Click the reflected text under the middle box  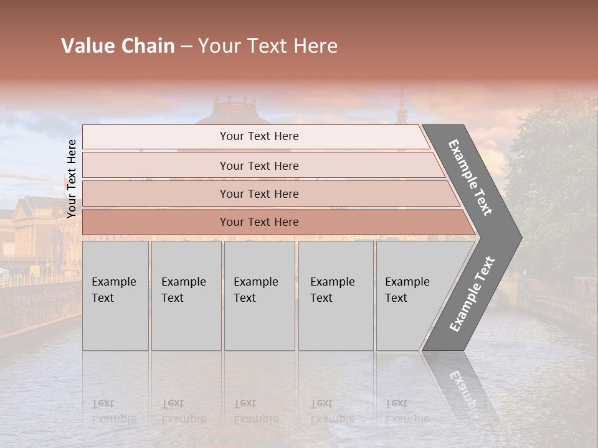click(255, 412)
